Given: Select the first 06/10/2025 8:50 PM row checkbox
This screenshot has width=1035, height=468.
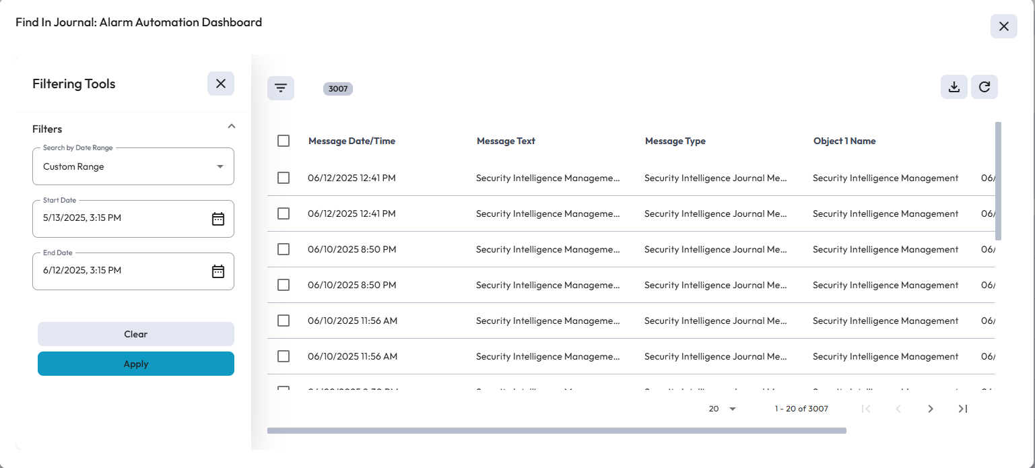Looking at the screenshot, I should point(283,249).
